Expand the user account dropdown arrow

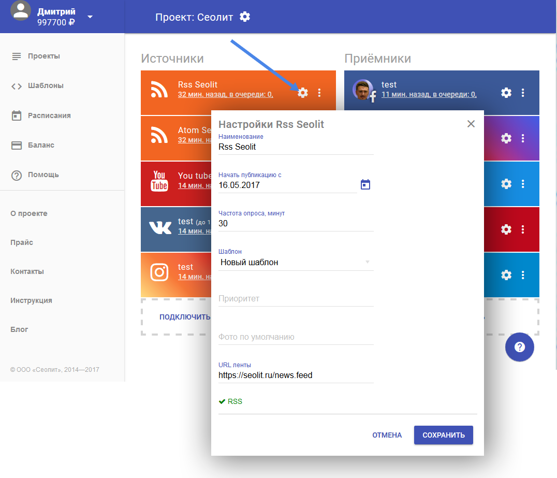click(90, 17)
